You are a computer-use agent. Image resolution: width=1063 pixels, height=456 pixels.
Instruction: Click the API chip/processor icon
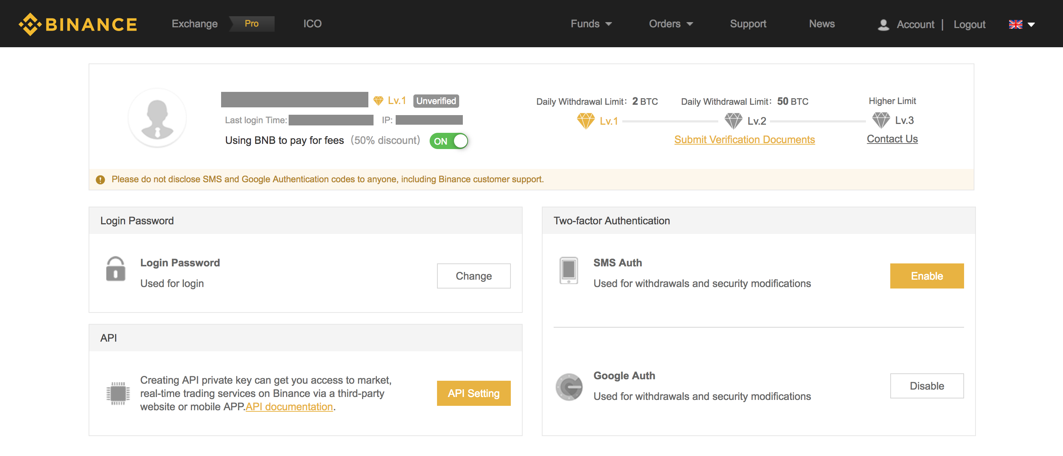coord(116,392)
